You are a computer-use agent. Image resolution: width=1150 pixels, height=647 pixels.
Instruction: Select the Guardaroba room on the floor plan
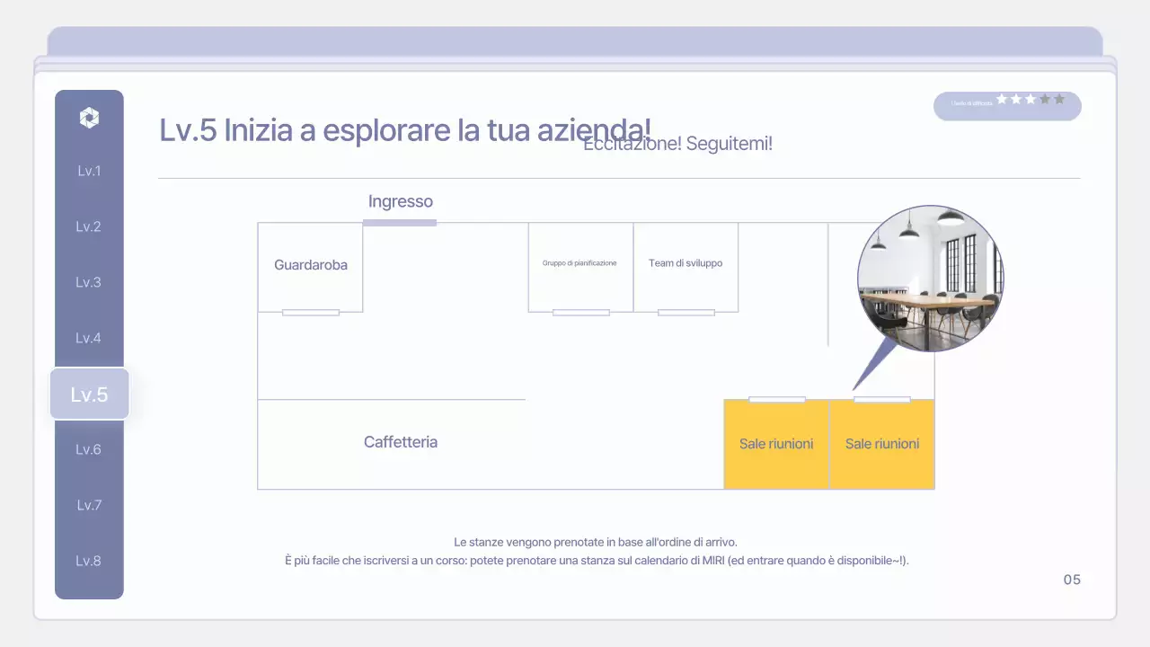coord(310,265)
